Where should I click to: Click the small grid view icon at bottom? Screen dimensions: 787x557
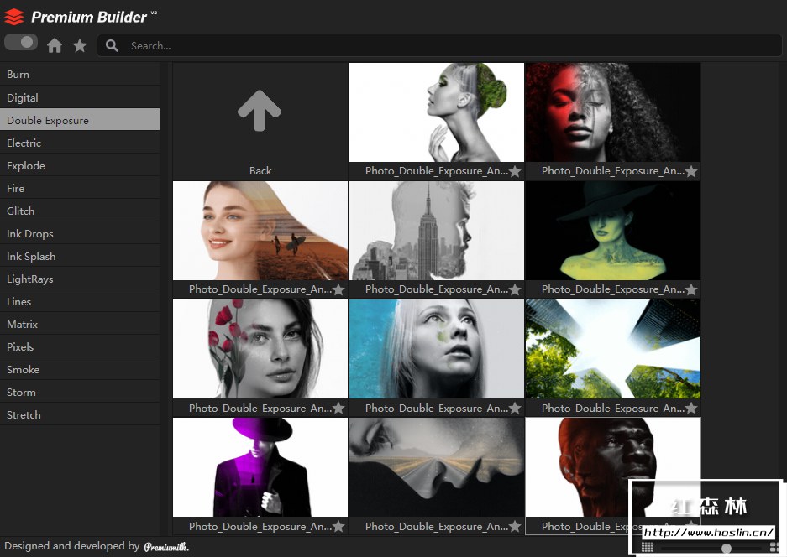648,548
